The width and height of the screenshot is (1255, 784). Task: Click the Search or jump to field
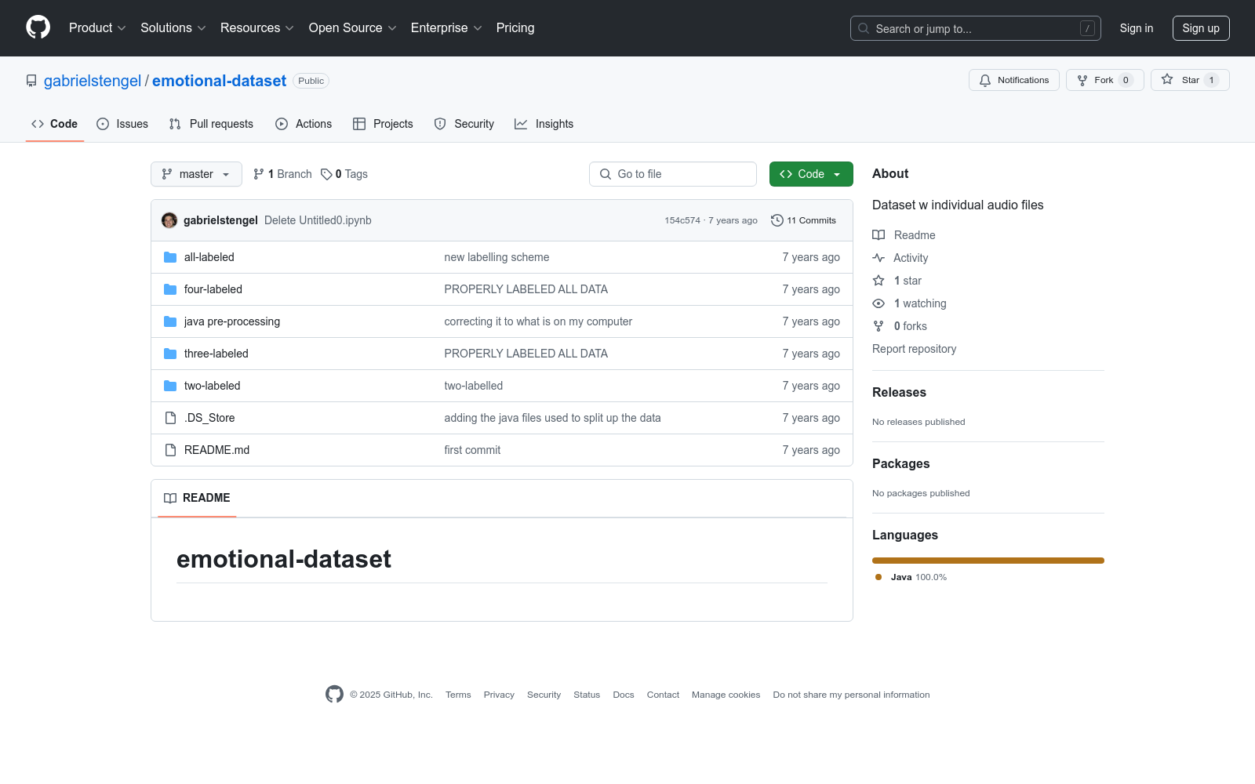tap(976, 28)
